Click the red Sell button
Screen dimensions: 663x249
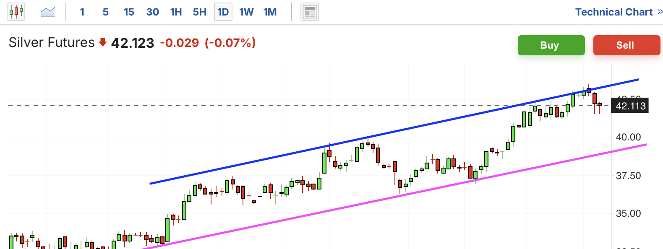(626, 45)
